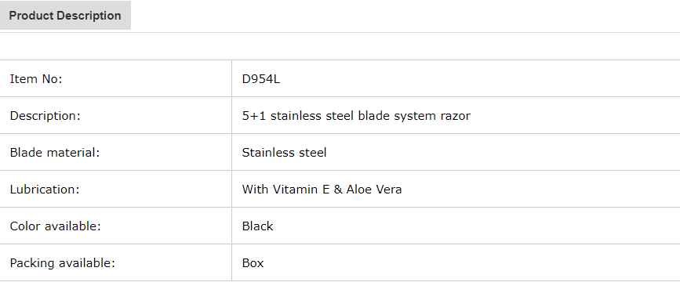Click the Item No: label cell
This screenshot has height=282, width=680.
tap(116, 79)
